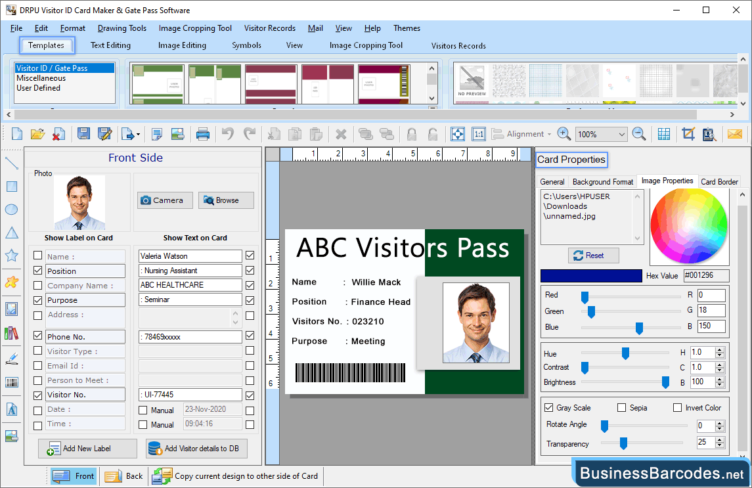This screenshot has width=752, height=488.
Task: Select the signature pen tool in sidebar
Action: (12, 358)
